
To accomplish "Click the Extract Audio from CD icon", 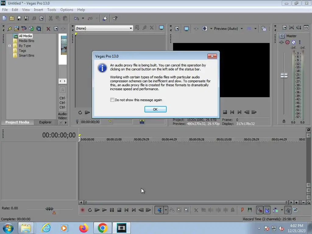I will (x=31, y=29).
